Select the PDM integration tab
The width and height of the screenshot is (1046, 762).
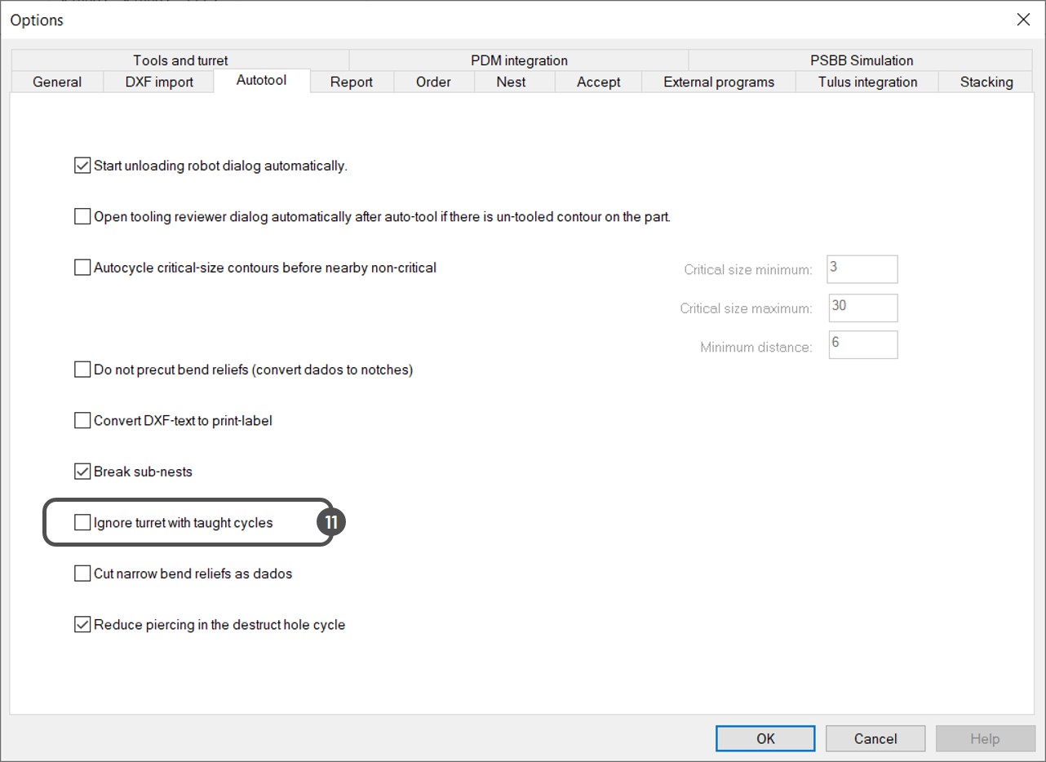click(519, 60)
